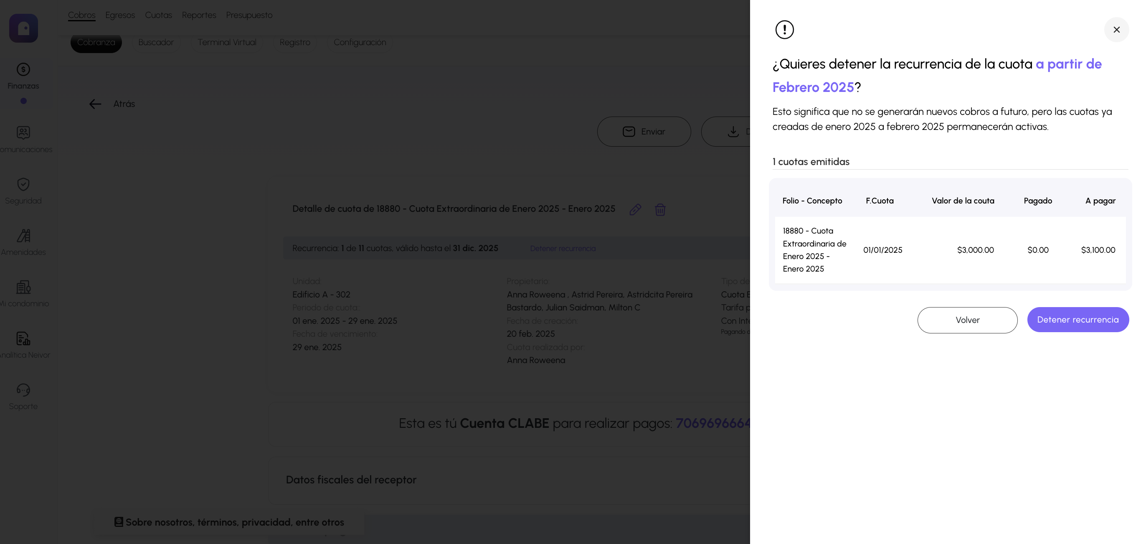1146x544 pixels.
Task: Click the Atrás back arrow
Action: (95, 104)
